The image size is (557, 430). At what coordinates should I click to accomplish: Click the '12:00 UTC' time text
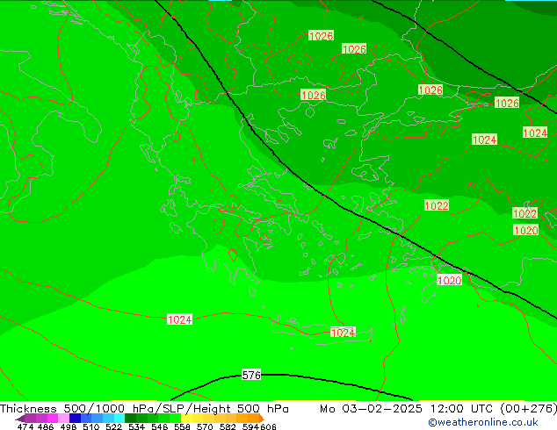(x=461, y=409)
